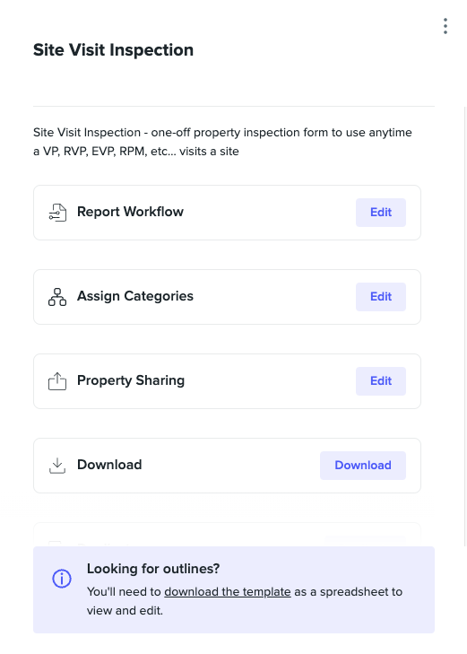Image resolution: width=467 pixels, height=654 pixels.
Task: Click the faded card below the Download row
Action: point(227,535)
